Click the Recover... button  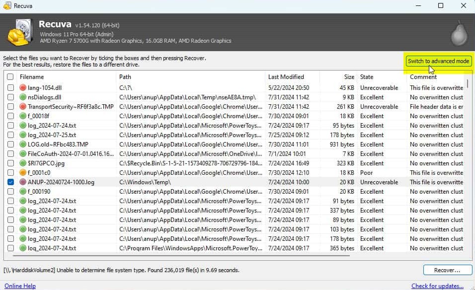click(x=448, y=270)
